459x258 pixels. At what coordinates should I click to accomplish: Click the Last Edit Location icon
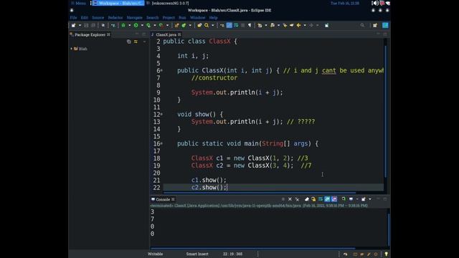point(285,26)
